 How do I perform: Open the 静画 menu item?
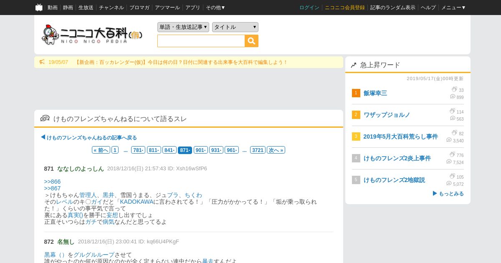[68, 8]
